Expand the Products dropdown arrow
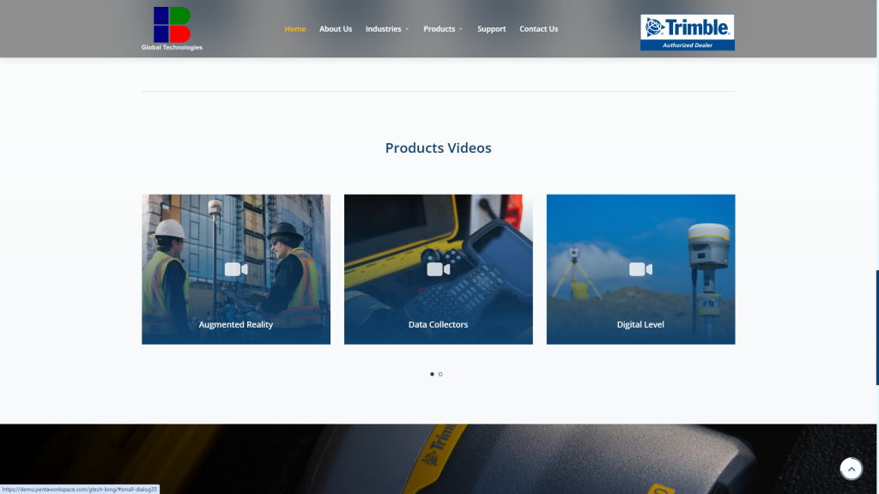Screen dimensions: 879x494 [460, 29]
